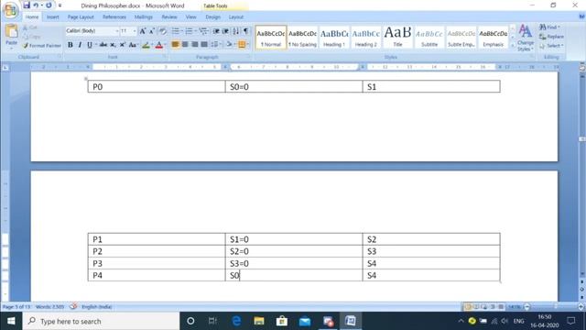Apply cell shading color
The width and height of the screenshot is (586, 330).
(x=229, y=45)
